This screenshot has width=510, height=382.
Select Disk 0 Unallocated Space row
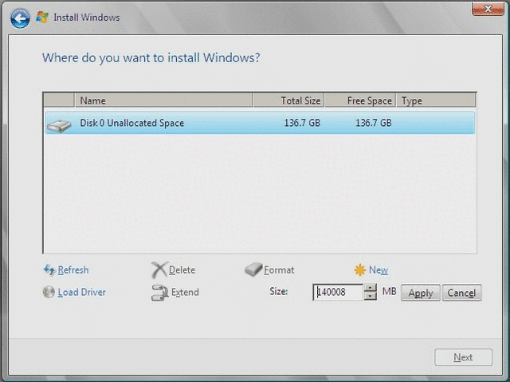(260, 123)
